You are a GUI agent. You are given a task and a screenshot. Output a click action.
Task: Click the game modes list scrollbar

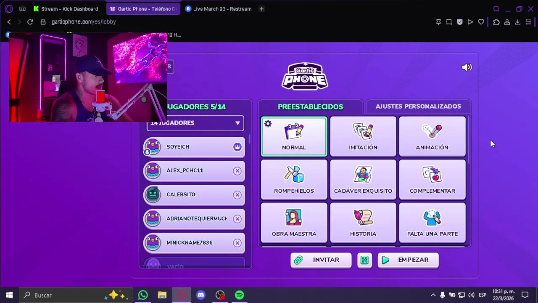(x=469, y=140)
